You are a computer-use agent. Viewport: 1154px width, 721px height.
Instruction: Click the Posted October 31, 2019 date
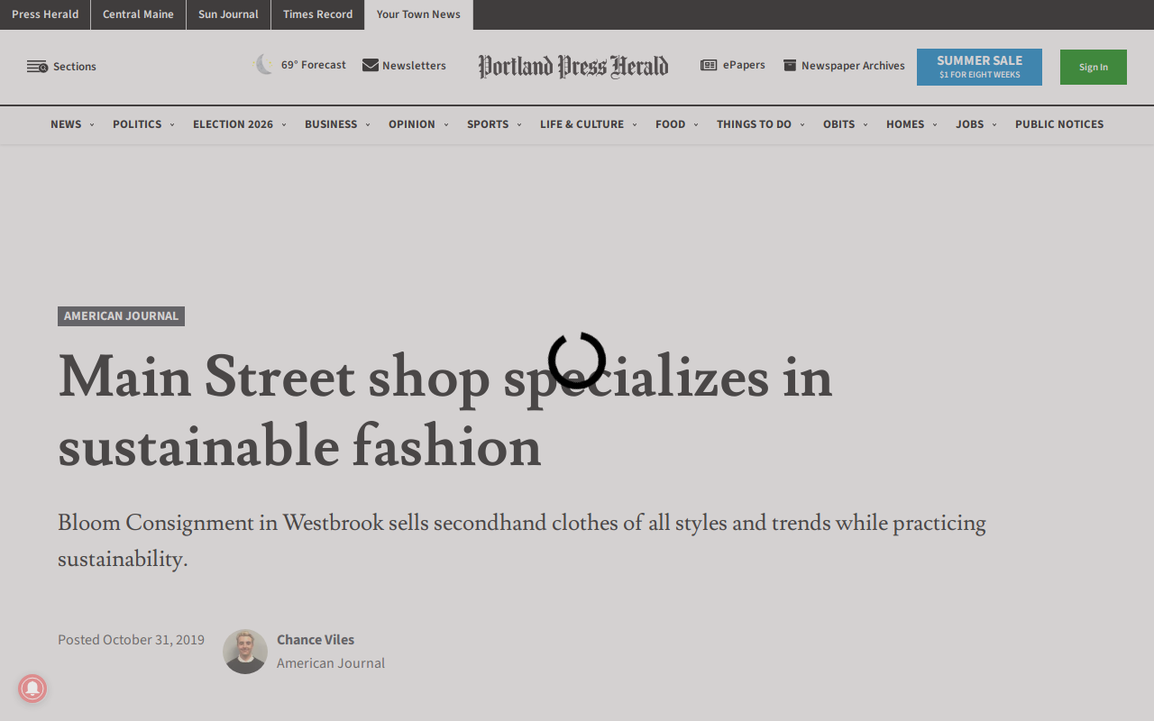[x=131, y=640]
